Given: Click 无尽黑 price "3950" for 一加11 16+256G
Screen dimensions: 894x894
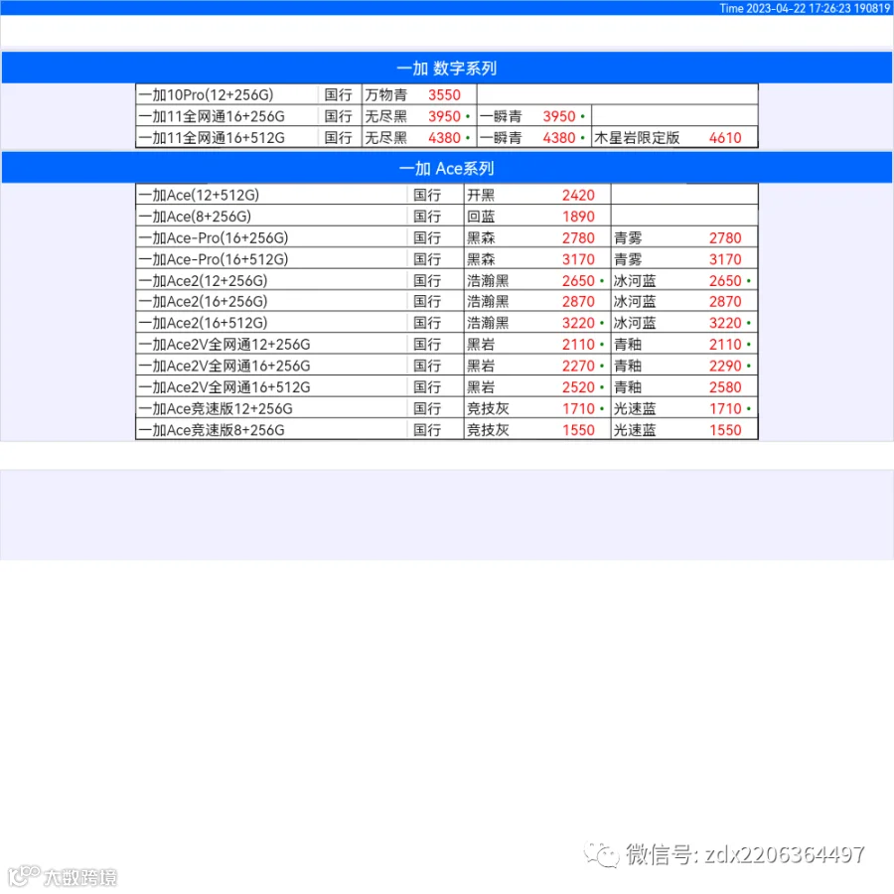Looking at the screenshot, I should 444,116.
